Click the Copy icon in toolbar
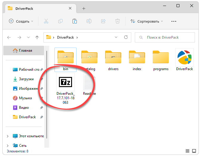200x156 pixels. [60, 21]
